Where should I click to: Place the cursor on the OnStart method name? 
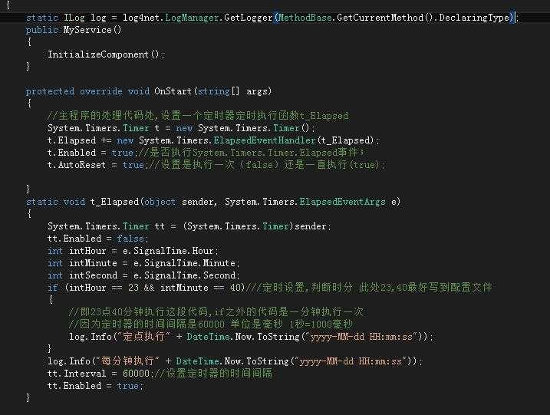pyautogui.click(x=173, y=91)
